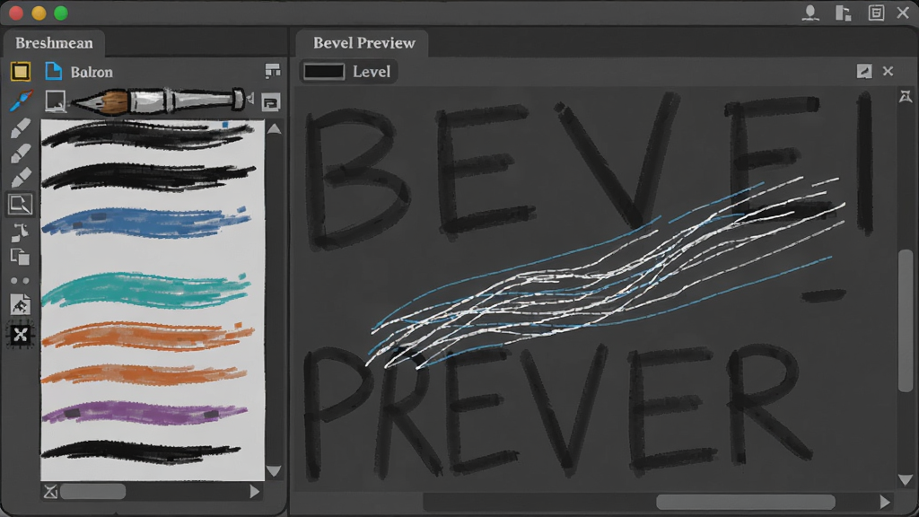Click the pin icon above the preview scrollbar
919x517 pixels.
coord(906,96)
